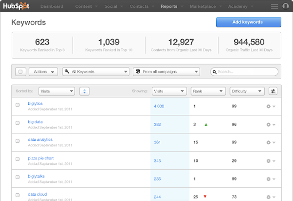Click gear icon in biglytics row
Image resolution: width=293 pixels, height=201 pixels.
[269, 106]
